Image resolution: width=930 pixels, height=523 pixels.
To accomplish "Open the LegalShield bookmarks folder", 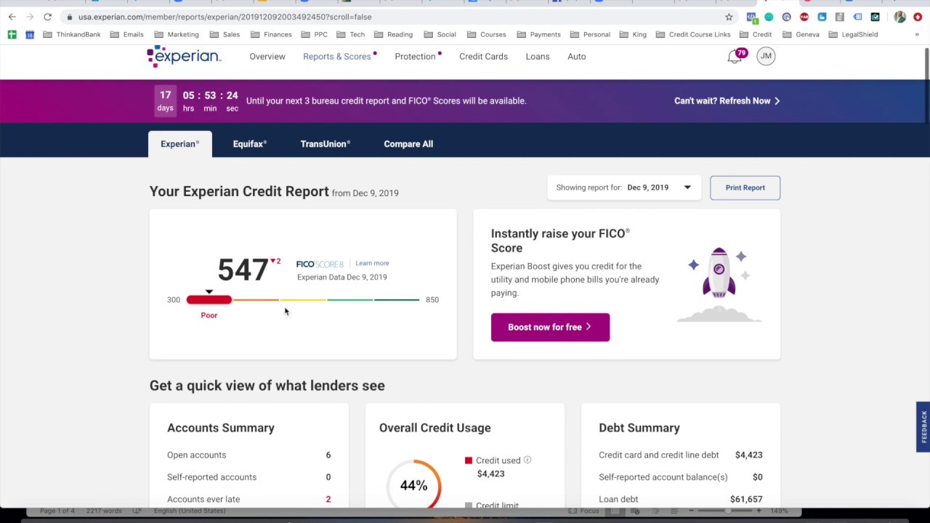I will point(853,34).
